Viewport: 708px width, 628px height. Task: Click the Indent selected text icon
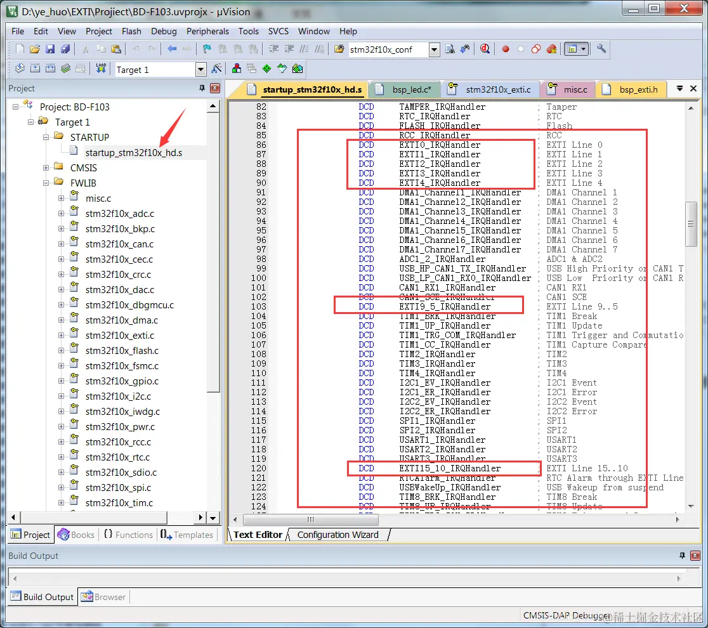click(x=273, y=49)
